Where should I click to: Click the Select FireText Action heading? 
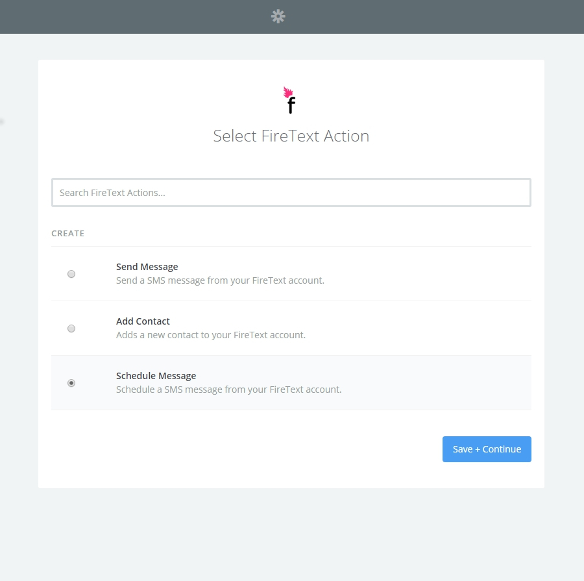click(291, 136)
